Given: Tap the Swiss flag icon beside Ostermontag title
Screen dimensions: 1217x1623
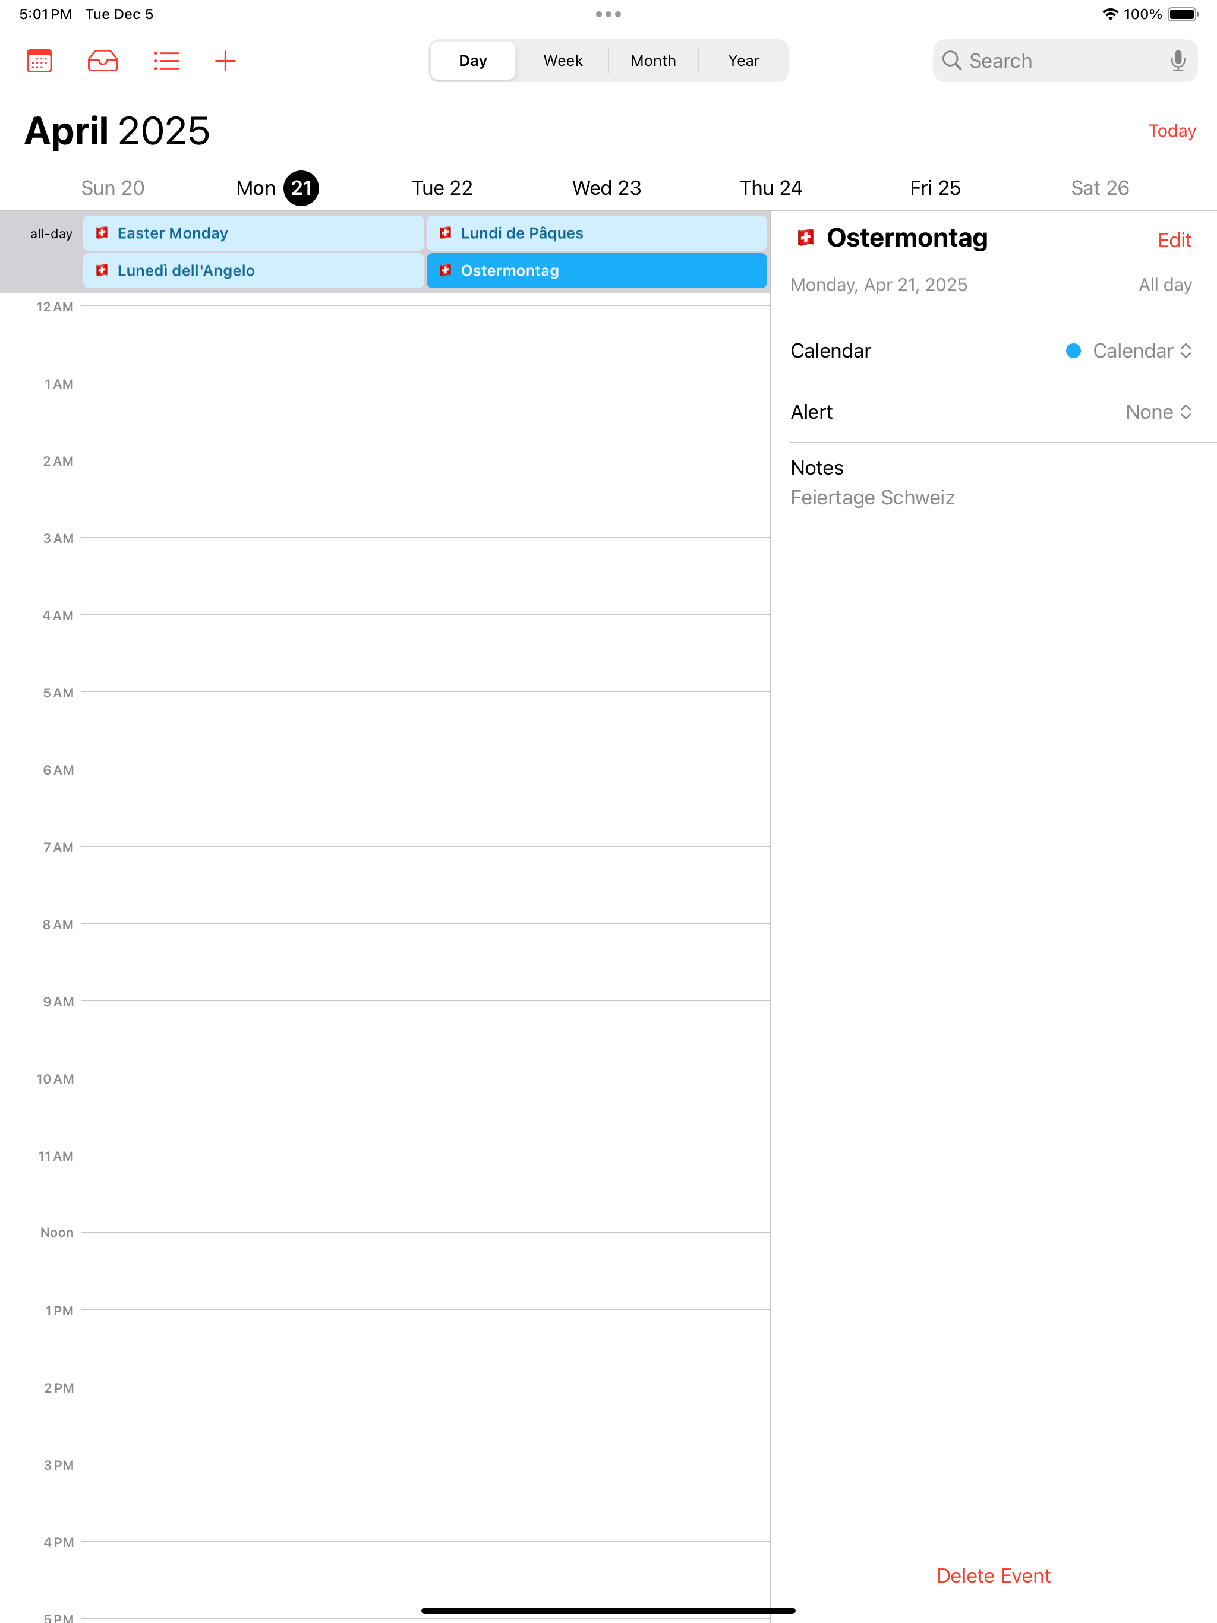Looking at the screenshot, I should [x=805, y=238].
